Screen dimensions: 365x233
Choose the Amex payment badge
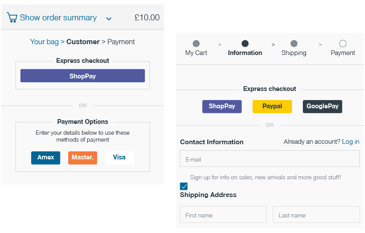pyautogui.click(x=46, y=158)
